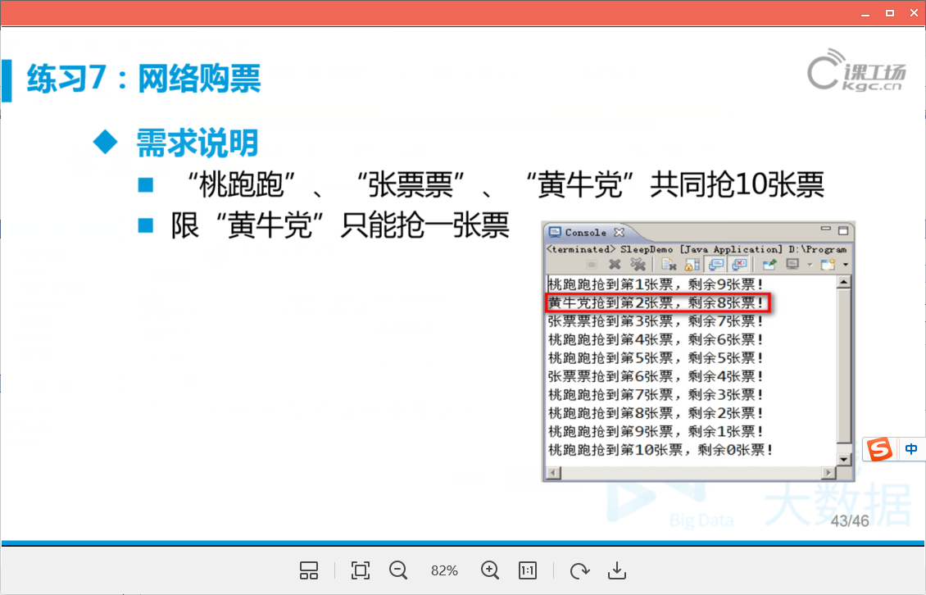Toggle Show Console on standard output
Screen dimensions: 926x595
click(715, 264)
